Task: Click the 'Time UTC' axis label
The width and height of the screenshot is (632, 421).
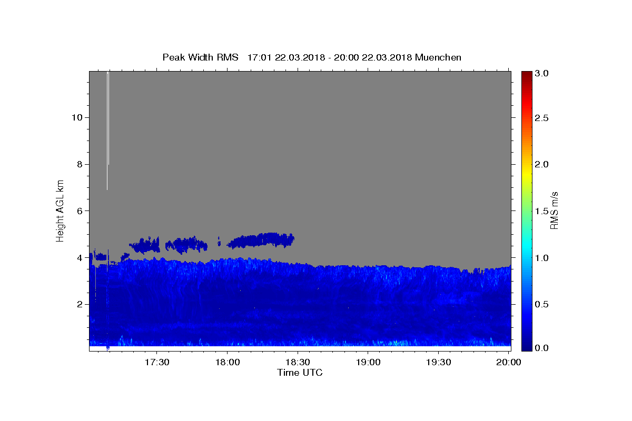Action: [x=300, y=373]
